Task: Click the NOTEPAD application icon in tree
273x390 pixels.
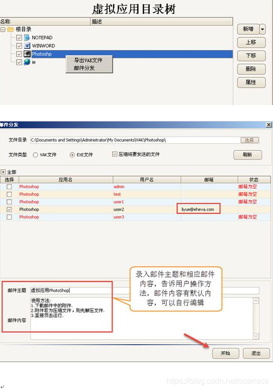Action: click(27, 37)
